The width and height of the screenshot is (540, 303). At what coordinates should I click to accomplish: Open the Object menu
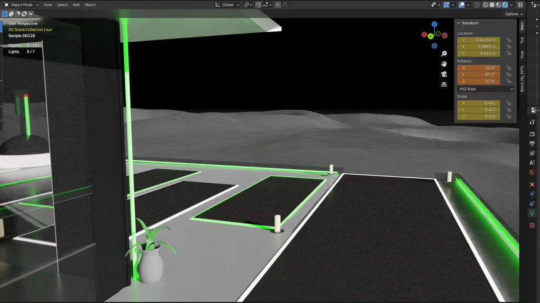coord(90,5)
